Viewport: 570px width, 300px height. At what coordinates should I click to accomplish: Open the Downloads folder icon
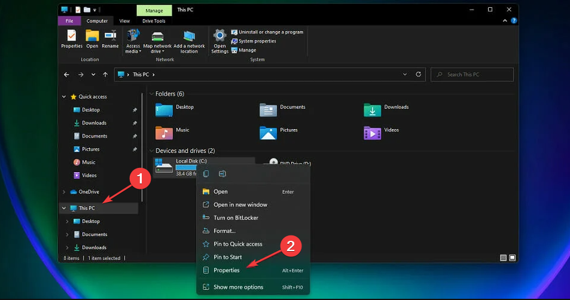(x=372, y=110)
